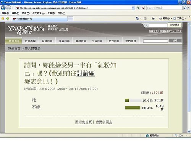Screen dimensions: 191x143
Task: Click the Internet zone globe status icon
Action: 147,135
